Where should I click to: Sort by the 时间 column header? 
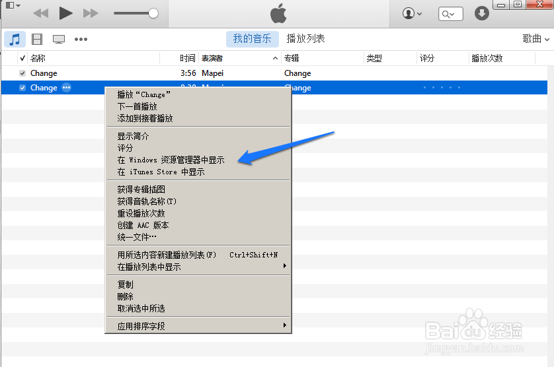[188, 58]
